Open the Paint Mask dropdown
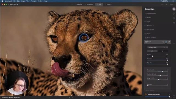 click(156, 47)
